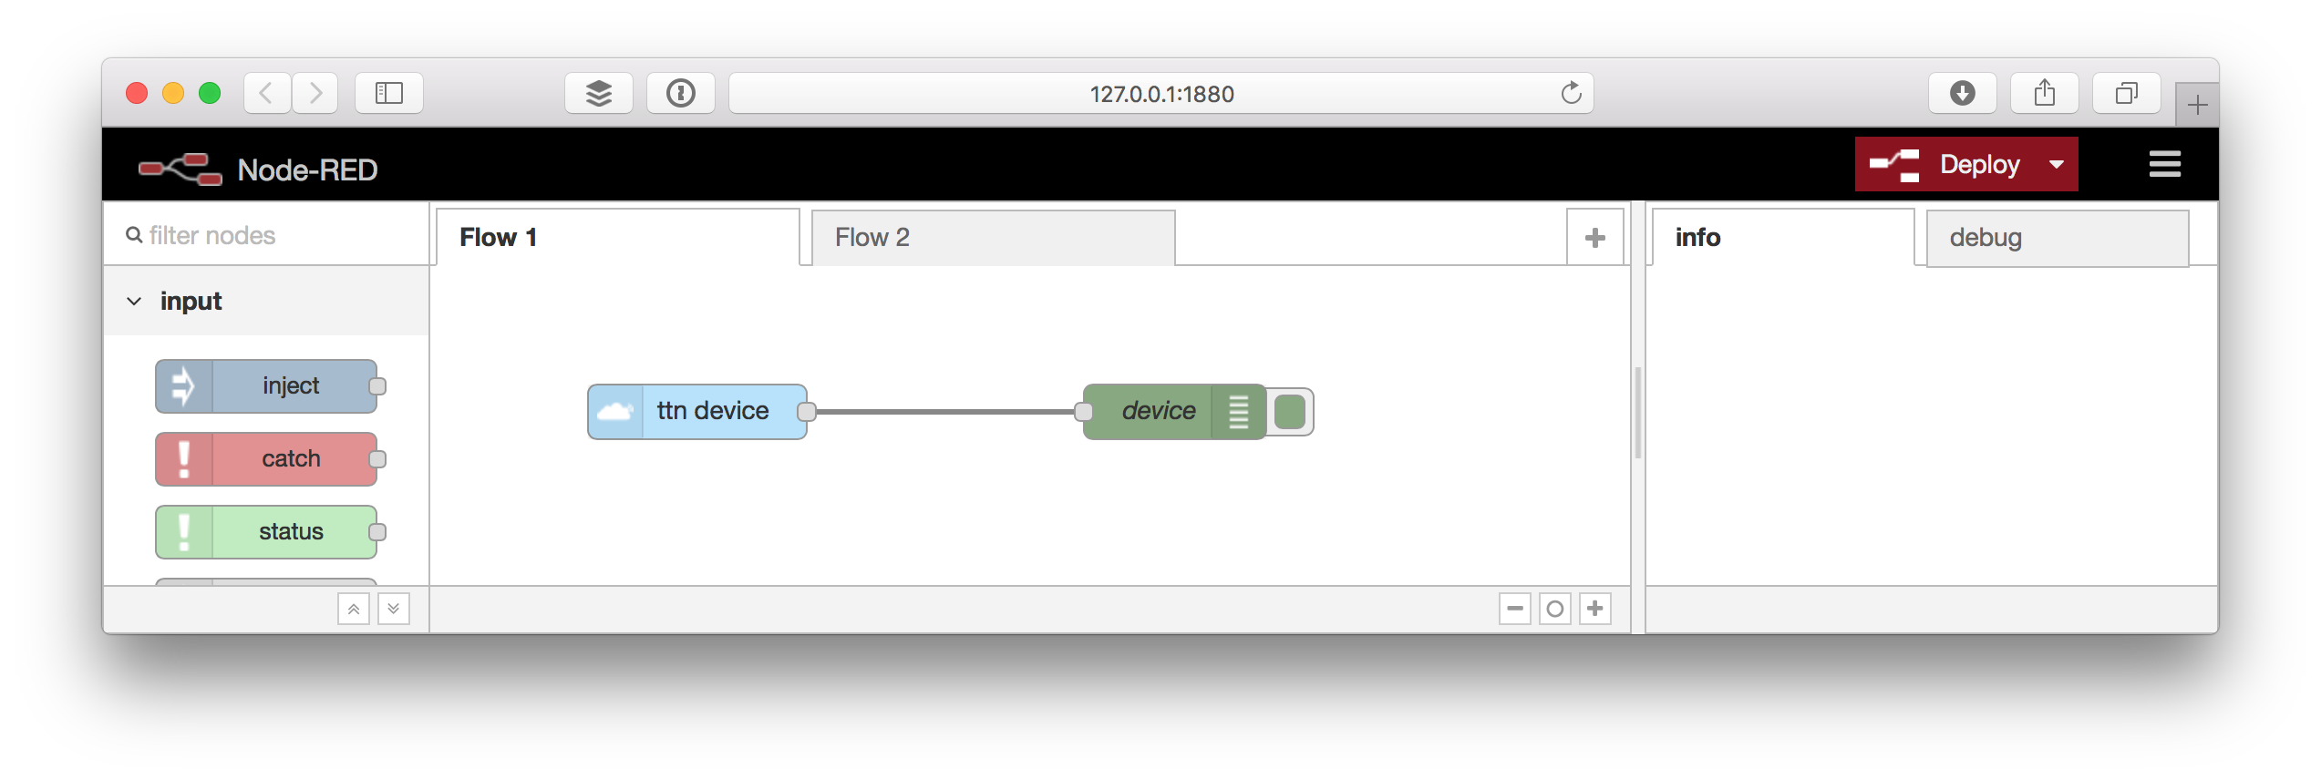The height and width of the screenshot is (780, 2321).
Task: Switch to the Flow 2 tab
Action: [993, 238]
